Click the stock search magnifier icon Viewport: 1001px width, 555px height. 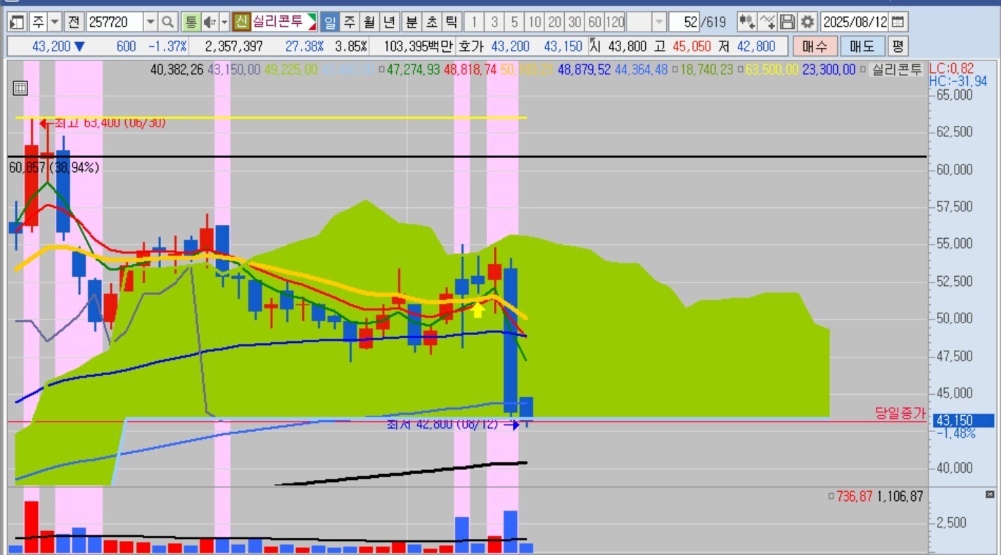point(167,22)
